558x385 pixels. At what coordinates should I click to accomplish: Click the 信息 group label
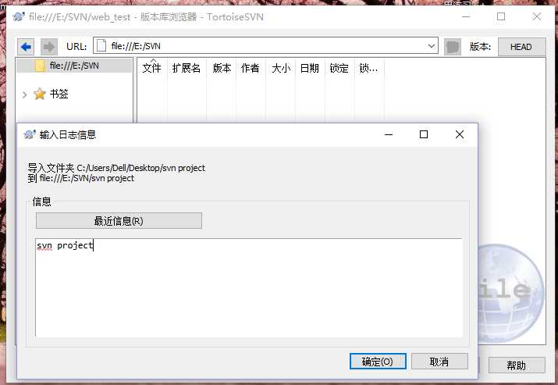pos(41,201)
